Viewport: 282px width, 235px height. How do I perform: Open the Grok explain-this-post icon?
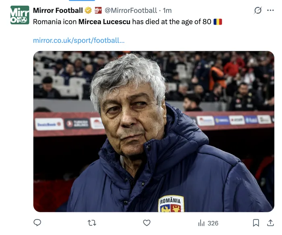pyautogui.click(x=257, y=10)
